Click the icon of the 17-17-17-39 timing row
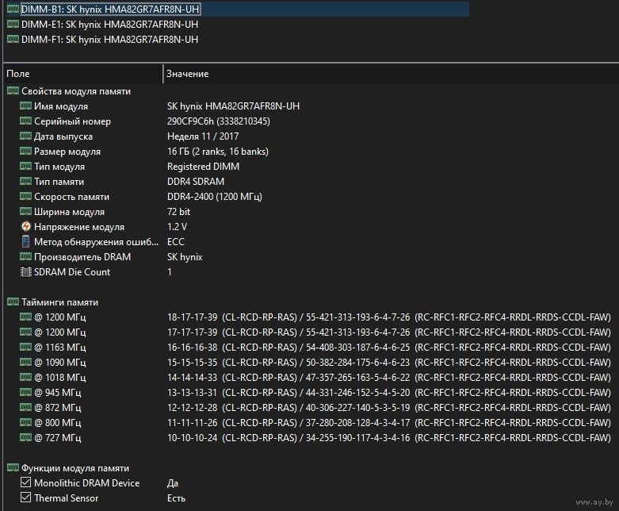619x511 pixels. coord(25,332)
